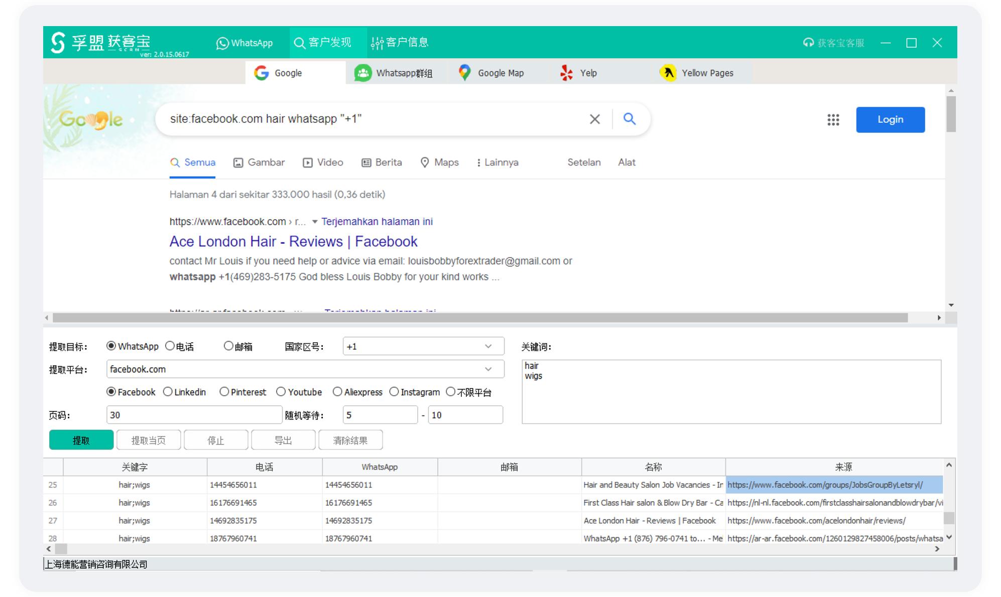The width and height of the screenshot is (1001, 597).
Task: Expand the facebook.com platform dropdown
Action: click(488, 369)
